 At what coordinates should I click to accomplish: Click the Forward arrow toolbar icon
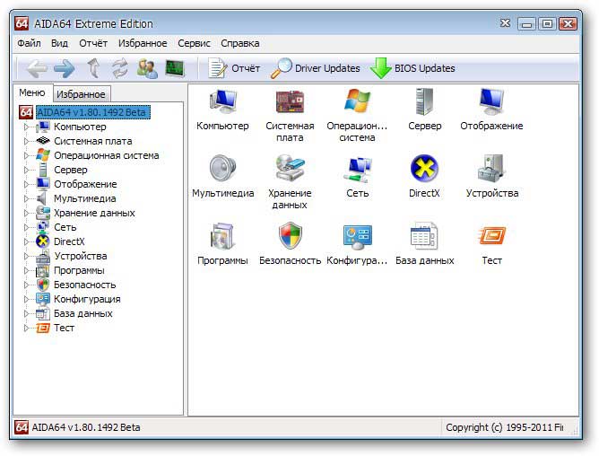tap(65, 69)
